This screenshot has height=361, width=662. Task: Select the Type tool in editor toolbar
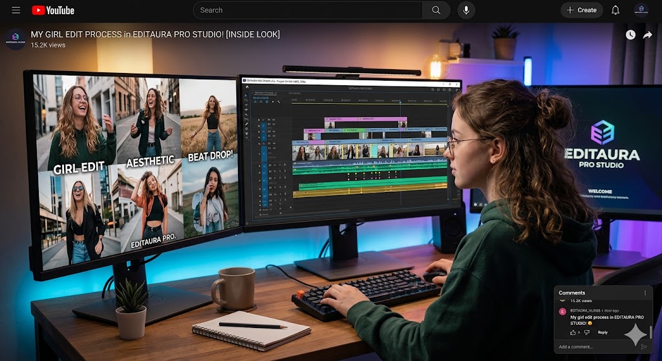tap(246, 138)
